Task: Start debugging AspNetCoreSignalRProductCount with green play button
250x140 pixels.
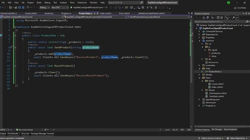Action: pyautogui.click(x=71, y=7)
